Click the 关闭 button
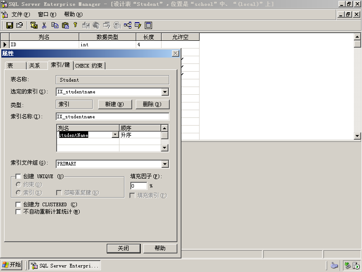 point(124,248)
